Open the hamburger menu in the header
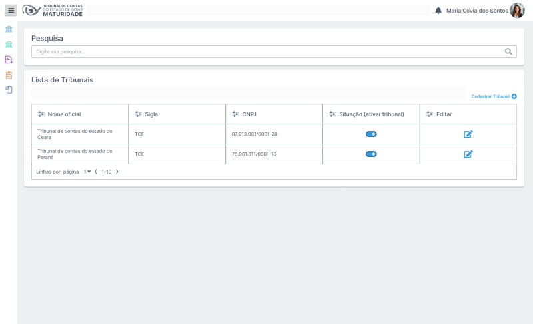The width and height of the screenshot is (533, 324). (11, 11)
